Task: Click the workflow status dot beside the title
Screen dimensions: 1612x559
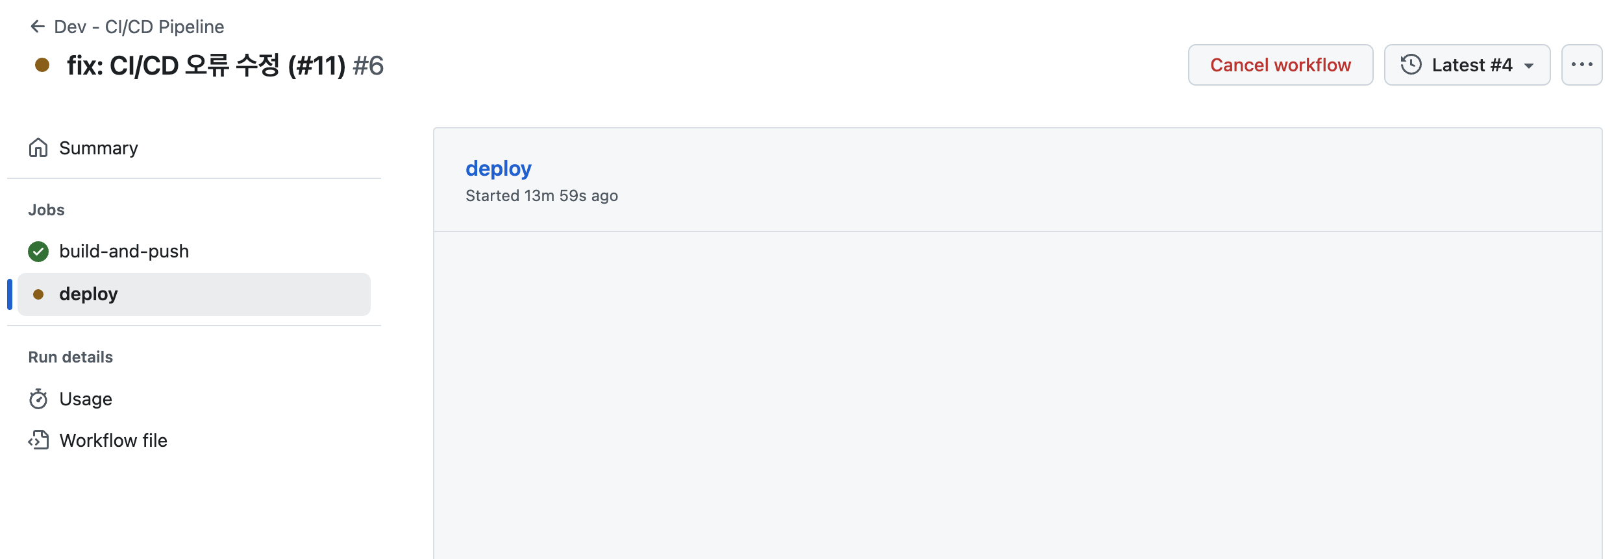Action: 42,65
